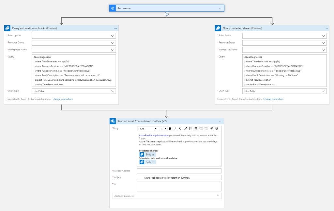Toggle underline formatting in email body
The image size is (334, 211).
click(180, 129)
